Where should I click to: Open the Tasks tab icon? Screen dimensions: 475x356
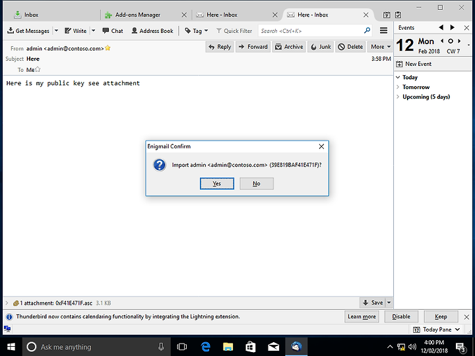398,15
